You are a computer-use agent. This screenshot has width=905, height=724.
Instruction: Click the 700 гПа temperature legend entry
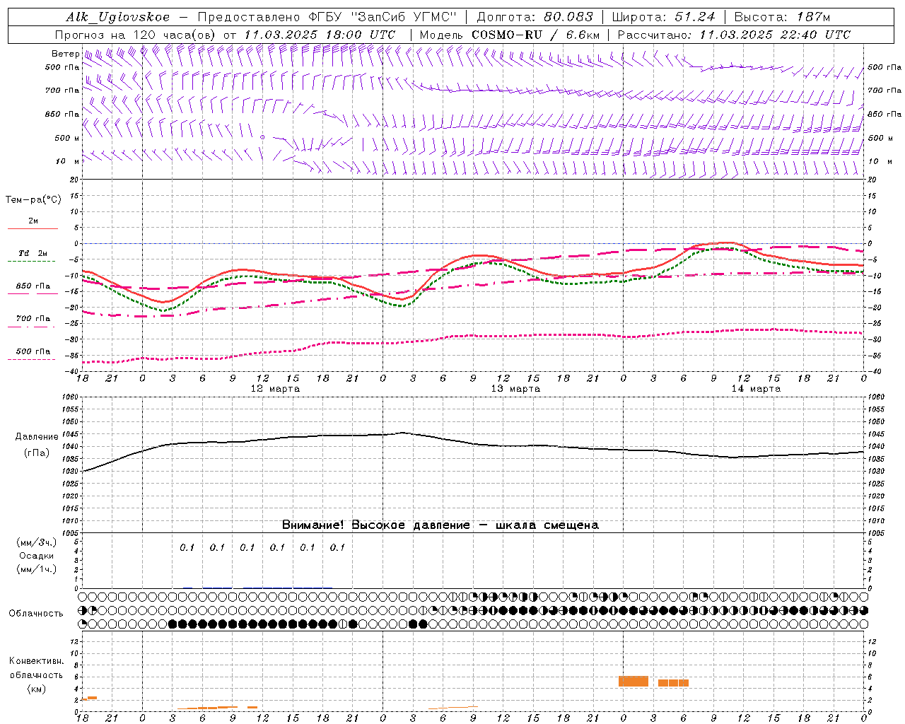33,319
